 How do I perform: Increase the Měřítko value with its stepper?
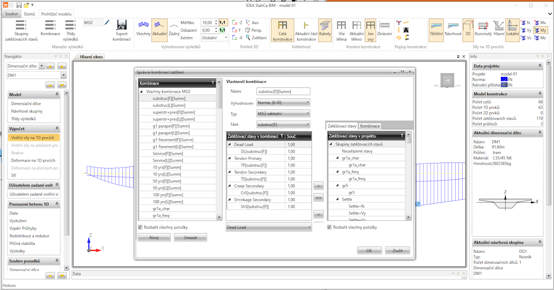pyautogui.click(x=216, y=20)
